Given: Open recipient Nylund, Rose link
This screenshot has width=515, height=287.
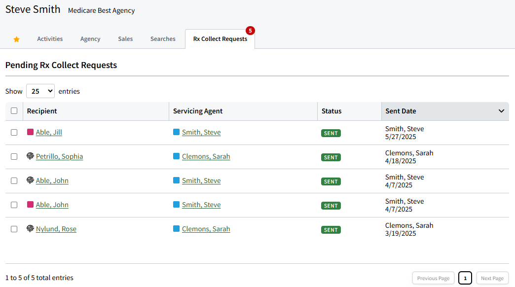Looking at the screenshot, I should [56, 229].
